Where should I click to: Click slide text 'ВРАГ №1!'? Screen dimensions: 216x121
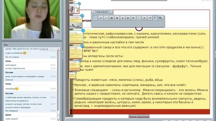point(91,51)
